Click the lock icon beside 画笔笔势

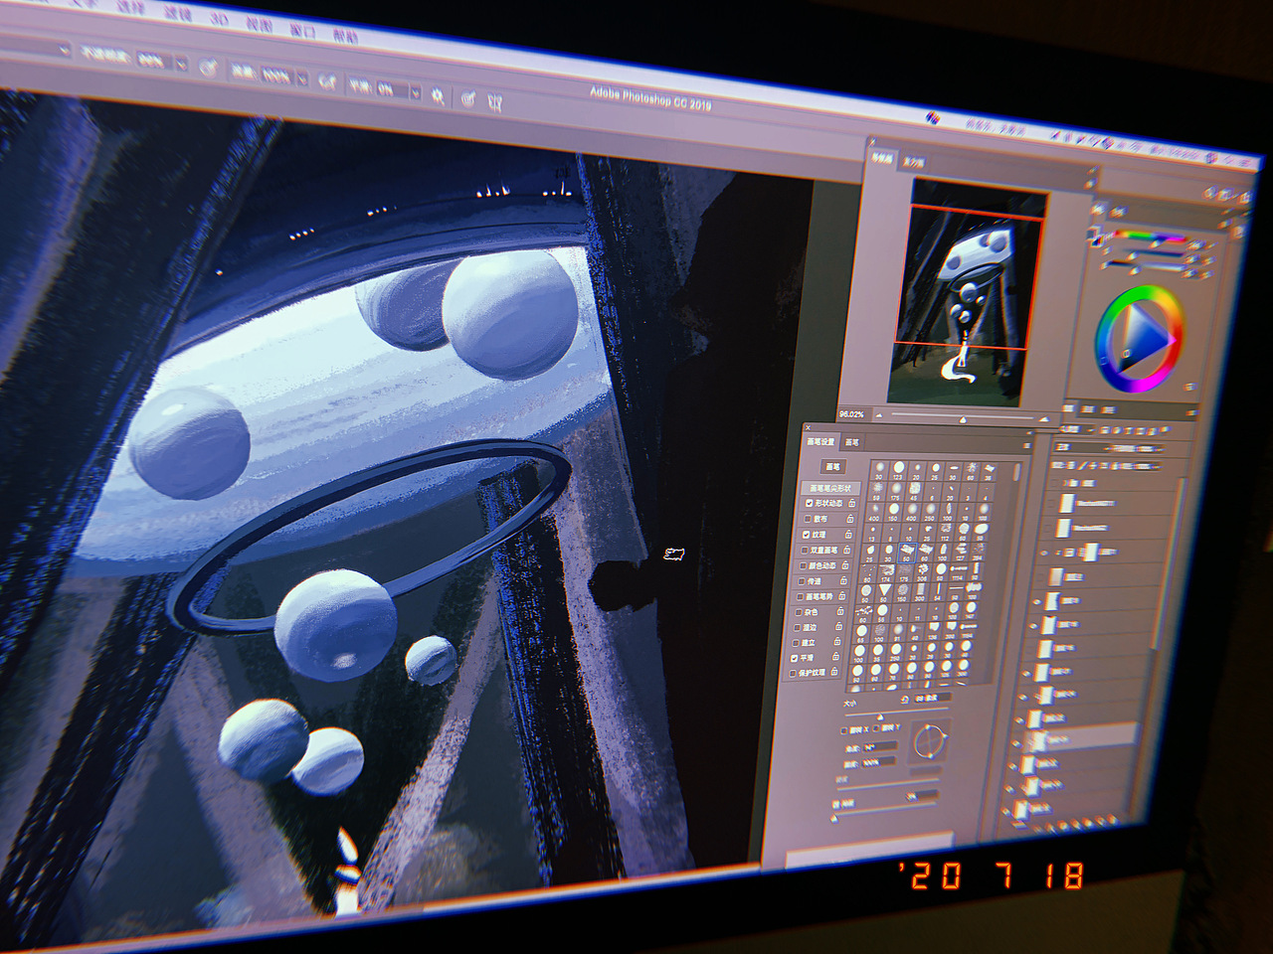(842, 595)
